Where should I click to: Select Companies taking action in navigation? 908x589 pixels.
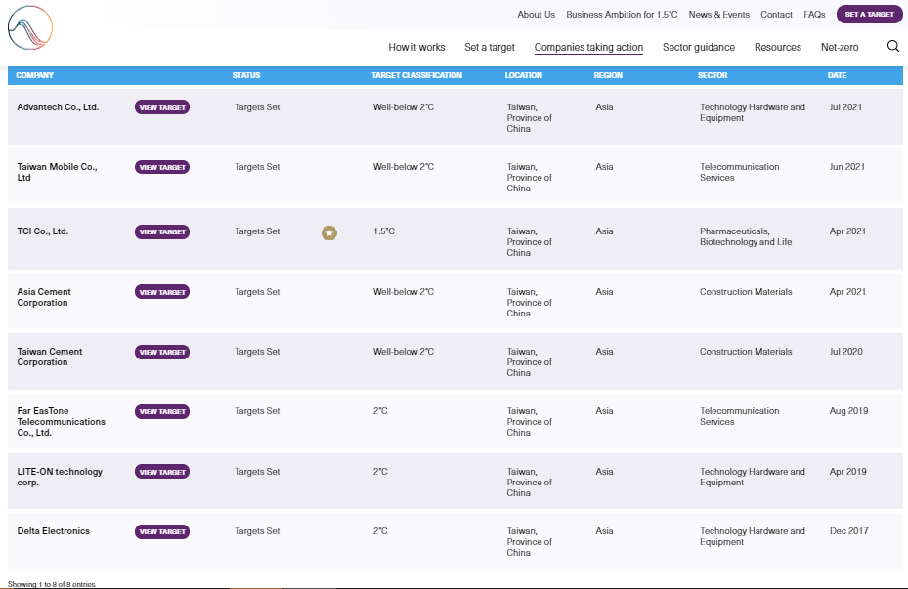click(588, 48)
